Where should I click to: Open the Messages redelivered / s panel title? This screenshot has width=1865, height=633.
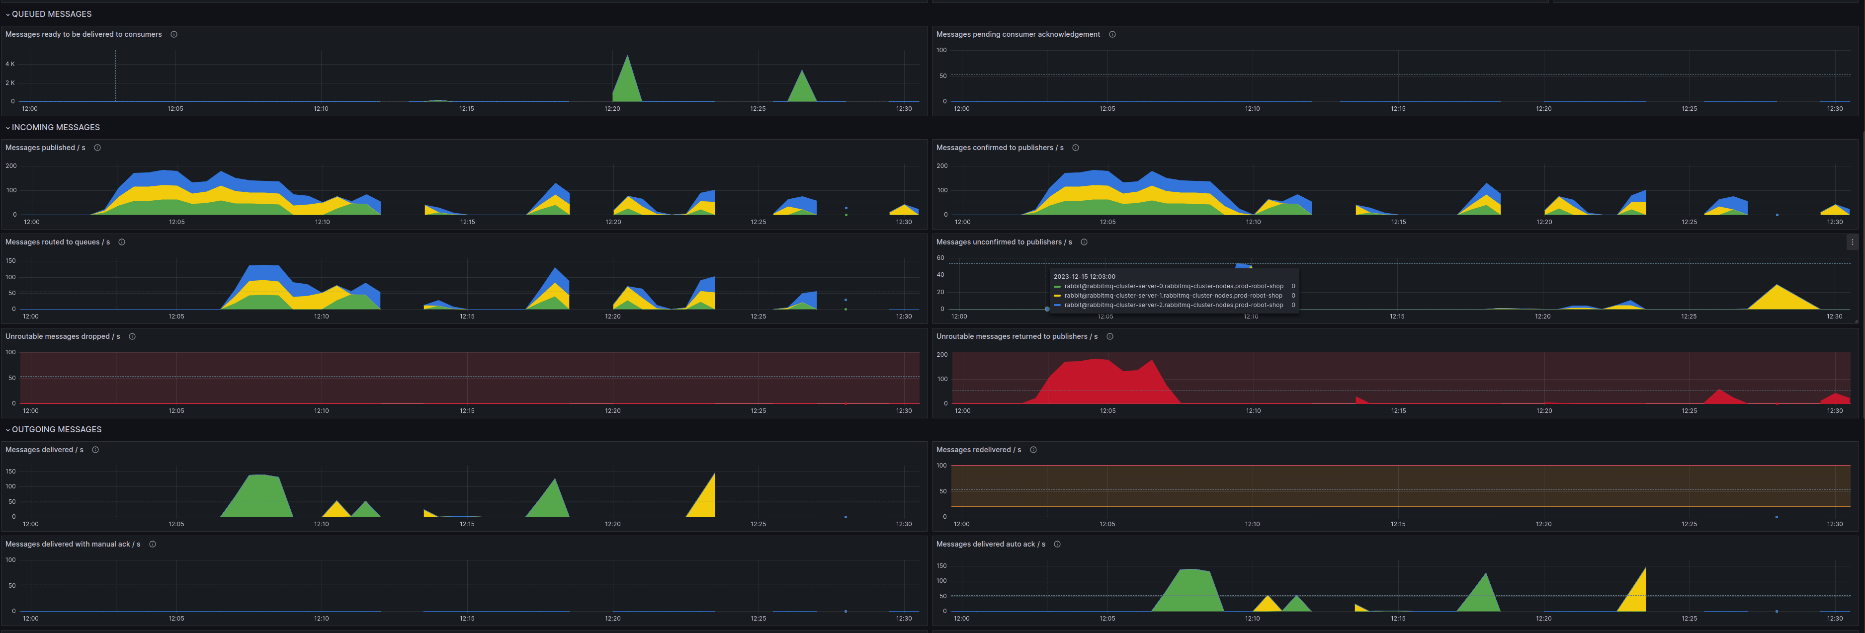(978, 450)
